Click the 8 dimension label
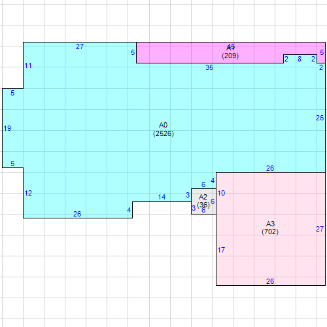 pos(300,59)
